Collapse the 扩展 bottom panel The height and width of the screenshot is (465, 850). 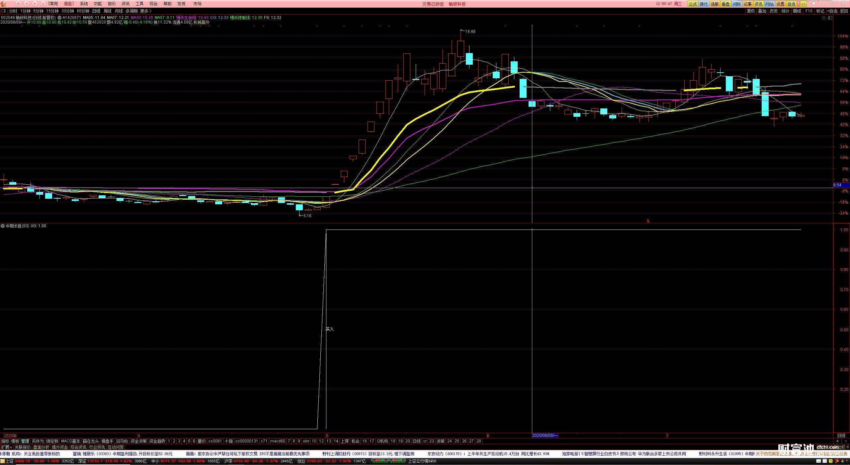click(x=6, y=447)
